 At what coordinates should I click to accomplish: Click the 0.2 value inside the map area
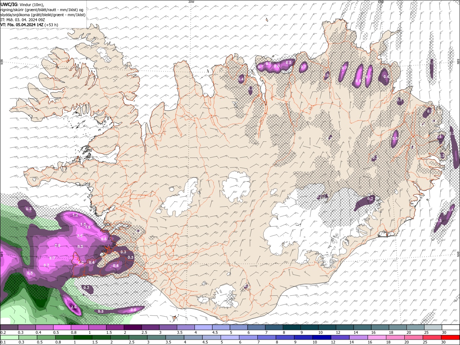[x=86, y=287]
